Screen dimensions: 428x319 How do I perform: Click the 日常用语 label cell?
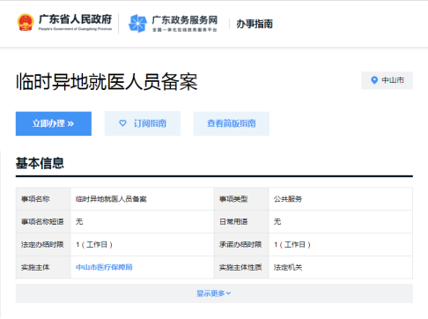click(241, 221)
